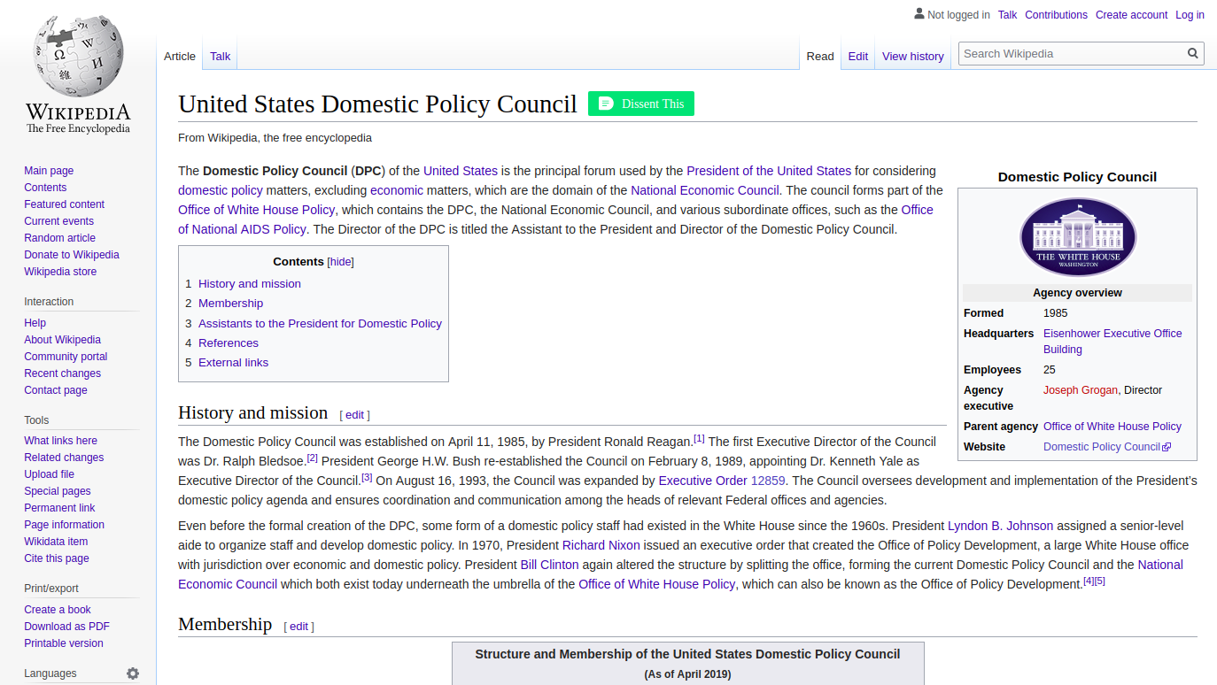Switch to the Article tab
This screenshot has height=685, width=1217.
[x=180, y=56]
